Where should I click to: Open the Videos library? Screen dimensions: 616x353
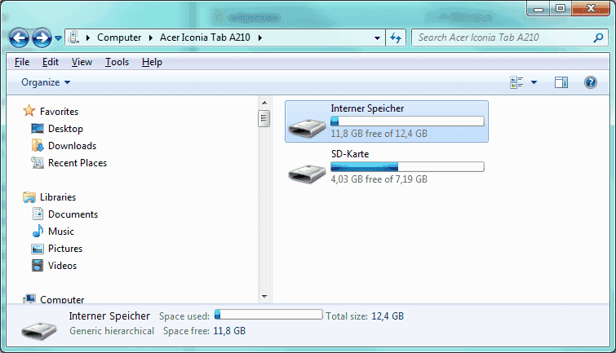[x=63, y=266]
